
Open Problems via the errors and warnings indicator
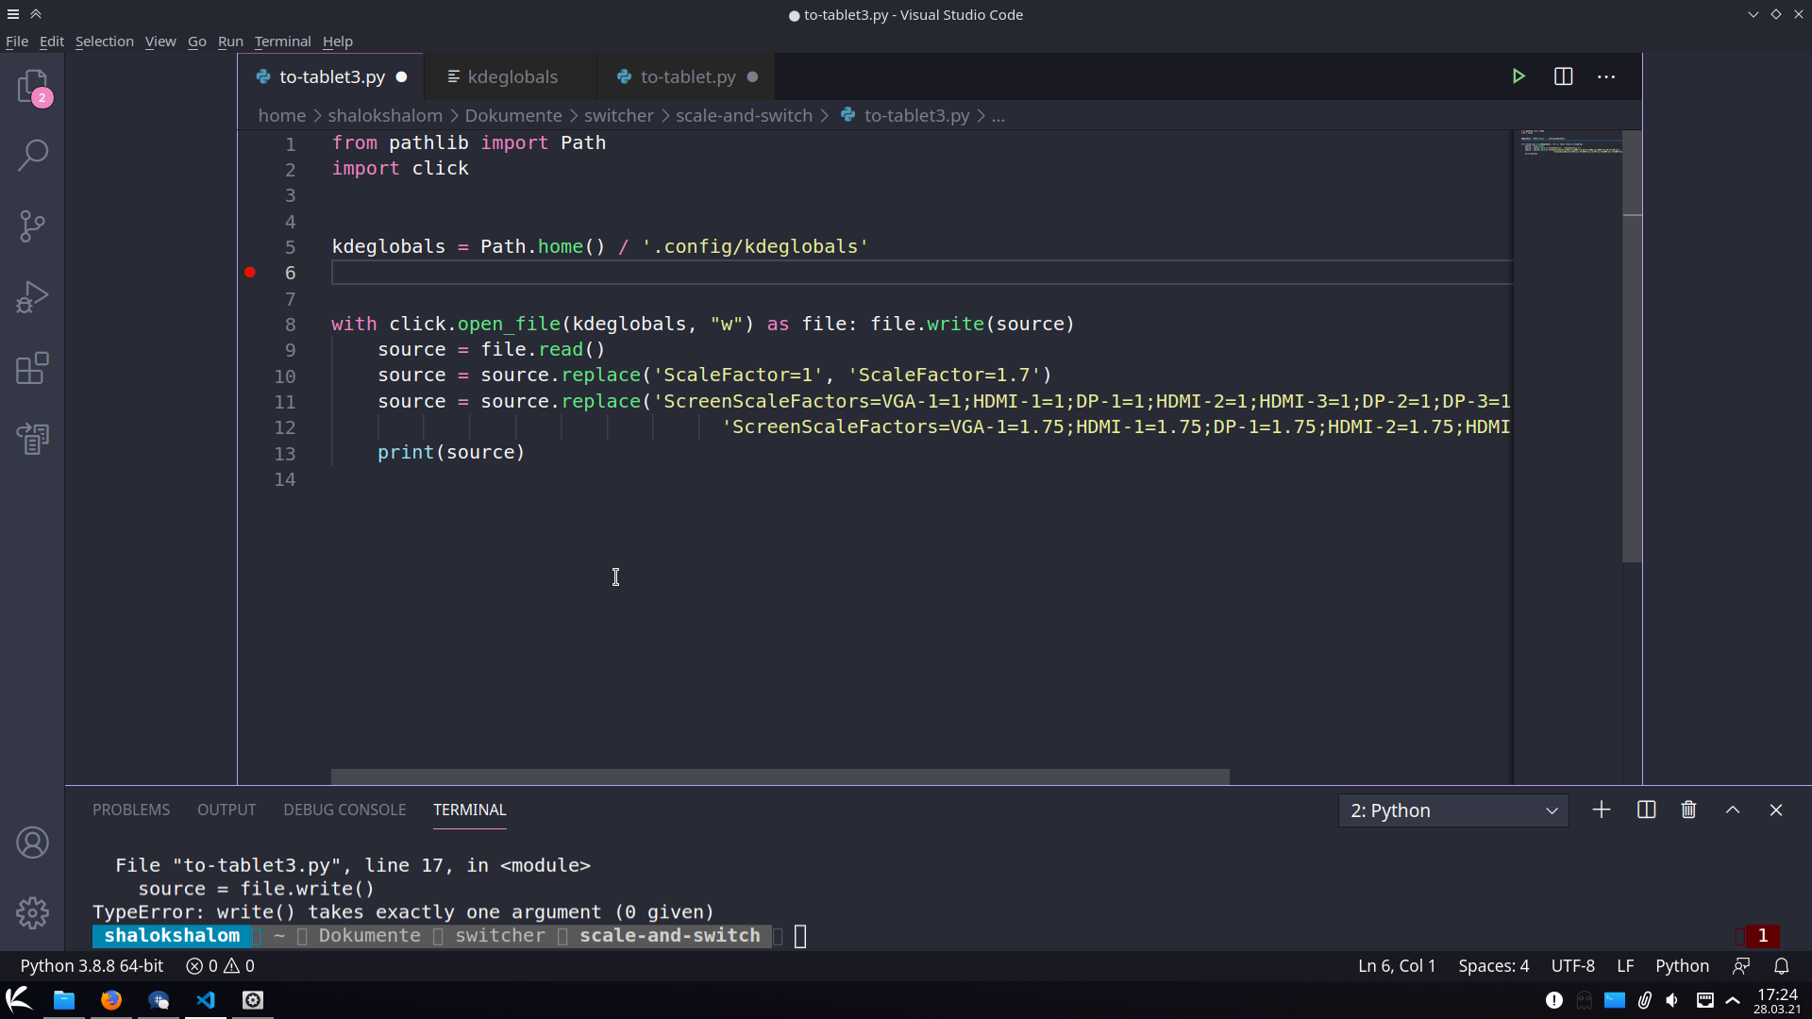pyautogui.click(x=219, y=965)
